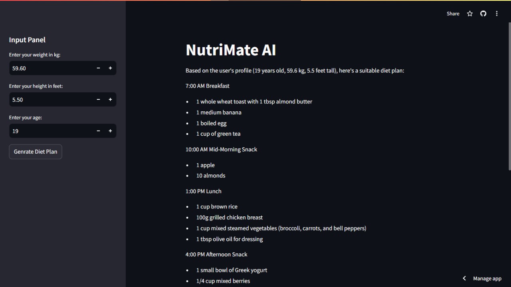Click the 7:00 AM Breakfast text
The image size is (511, 287).
(x=208, y=86)
